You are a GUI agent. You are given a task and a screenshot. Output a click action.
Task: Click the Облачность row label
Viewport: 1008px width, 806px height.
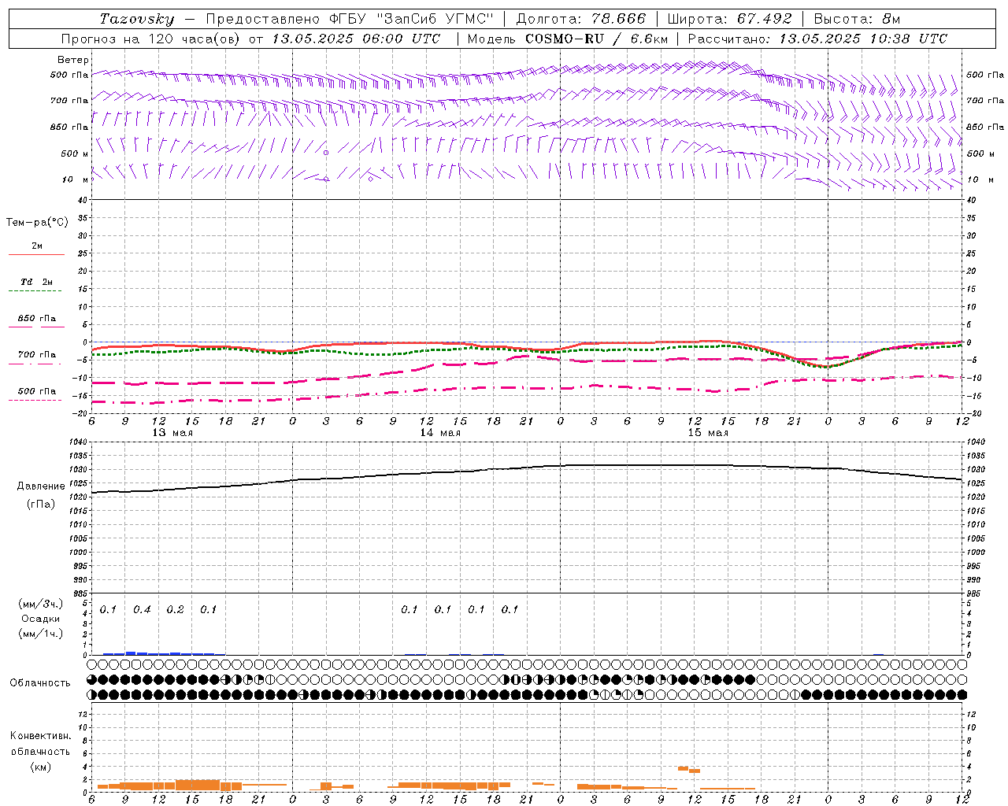[40, 683]
